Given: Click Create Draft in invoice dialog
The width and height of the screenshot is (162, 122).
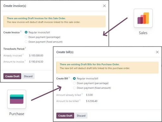Looking at the screenshot, I should tap(12, 76).
